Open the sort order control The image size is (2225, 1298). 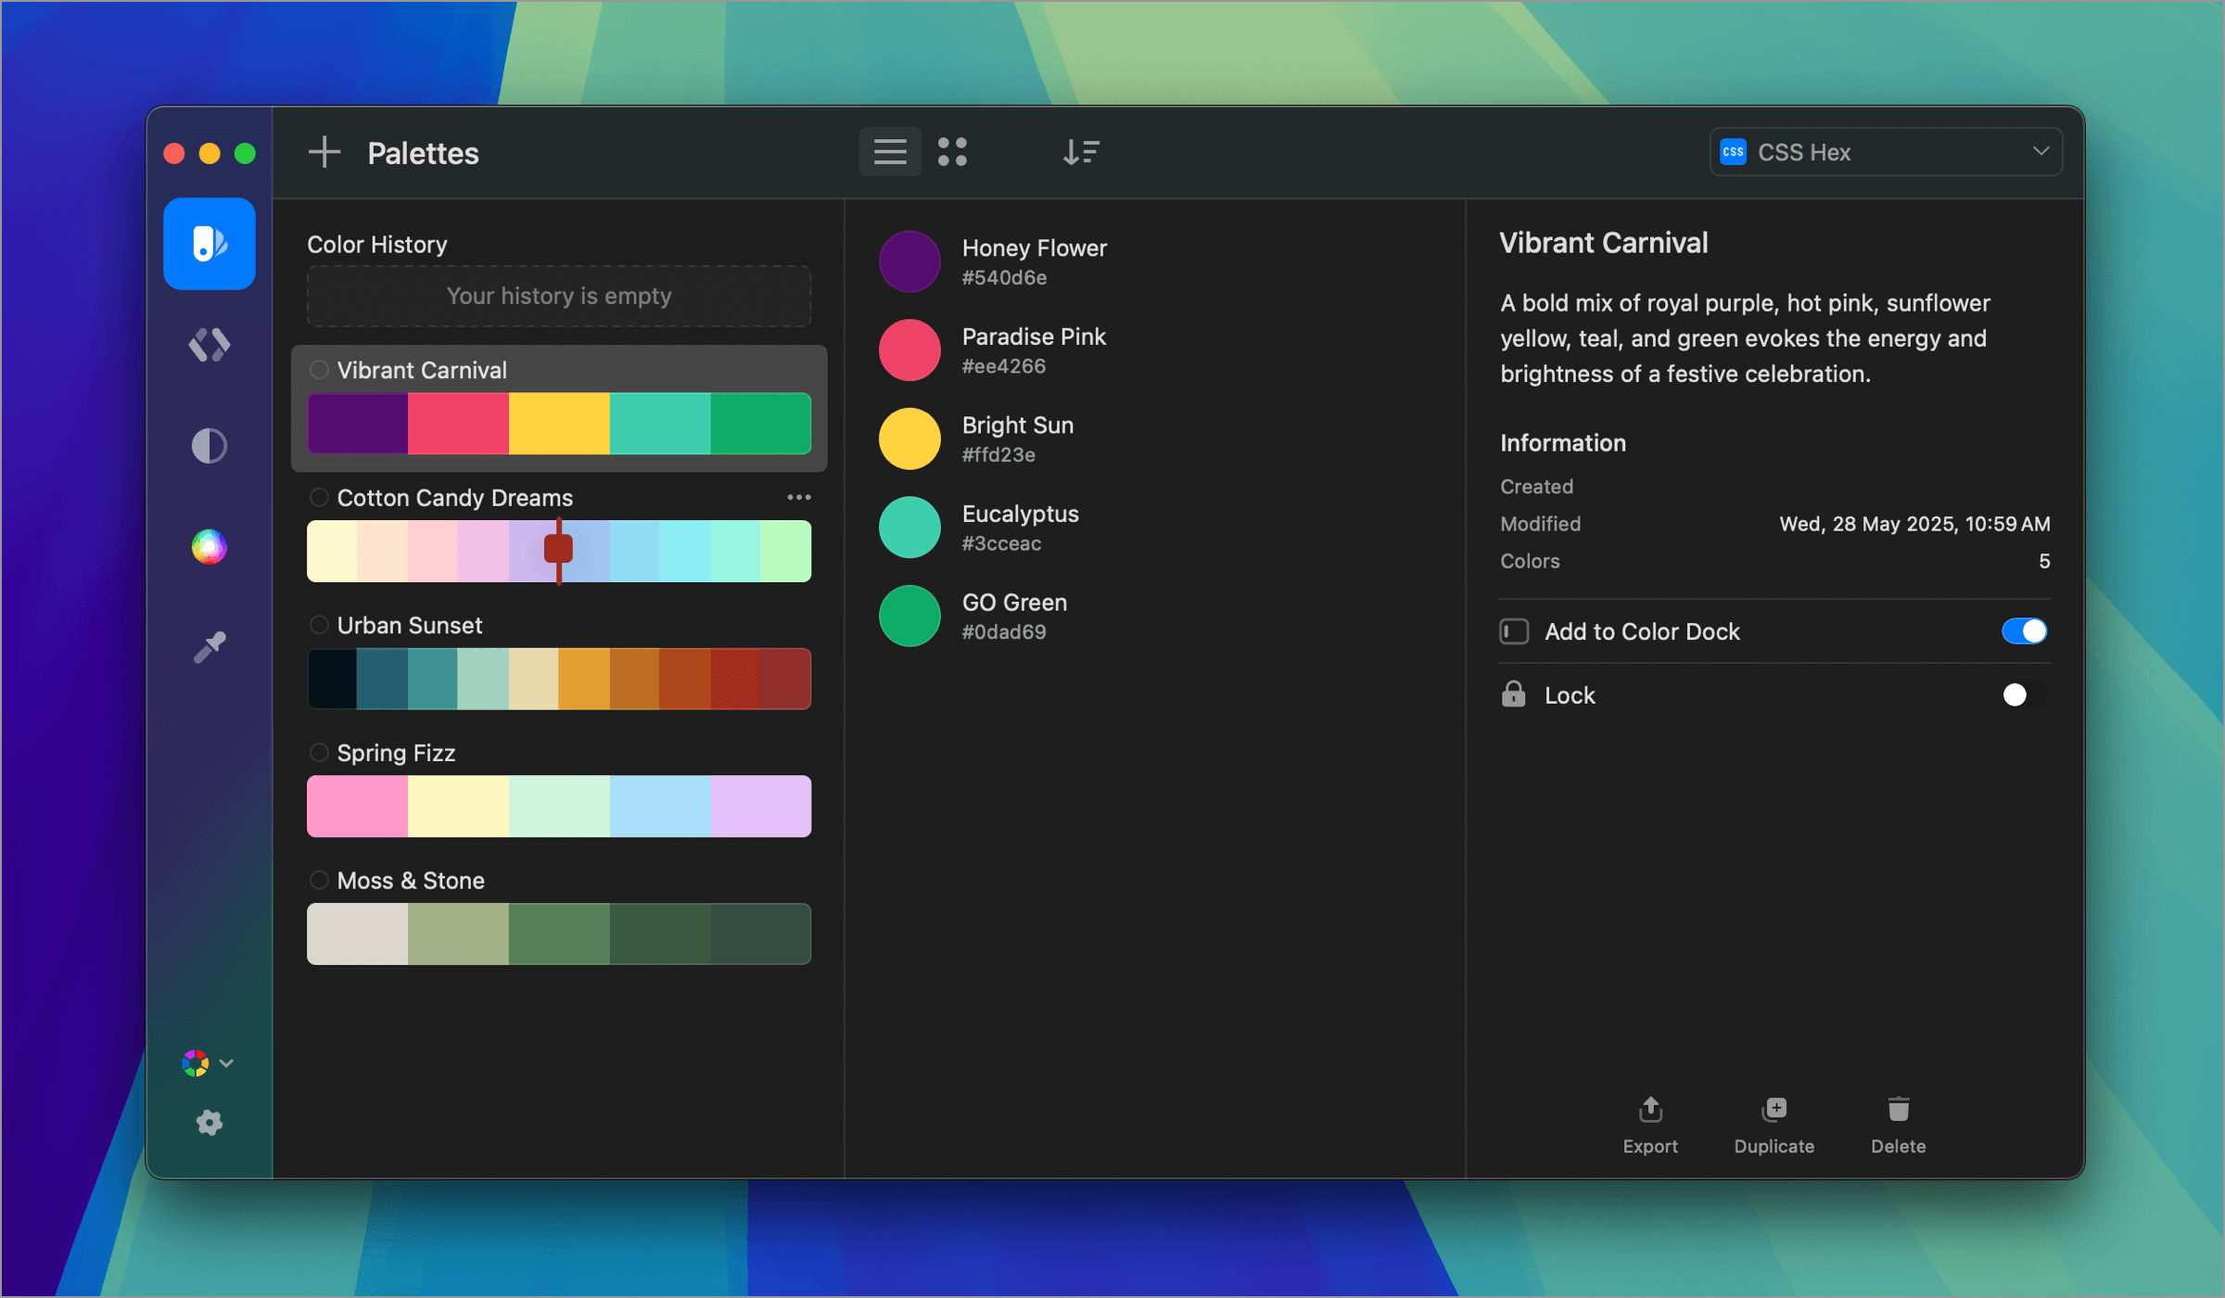point(1080,151)
